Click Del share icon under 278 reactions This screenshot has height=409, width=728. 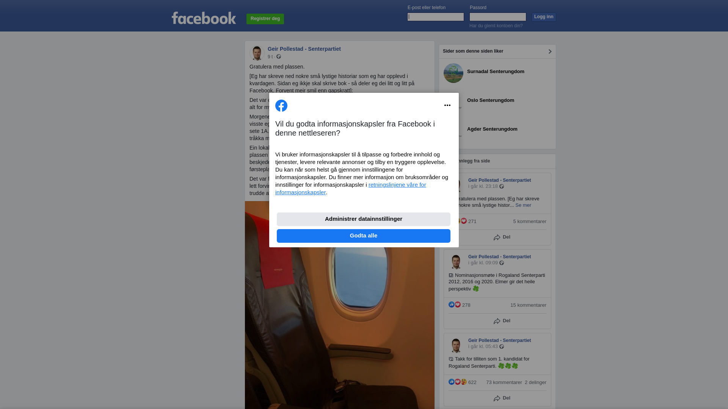point(497,321)
